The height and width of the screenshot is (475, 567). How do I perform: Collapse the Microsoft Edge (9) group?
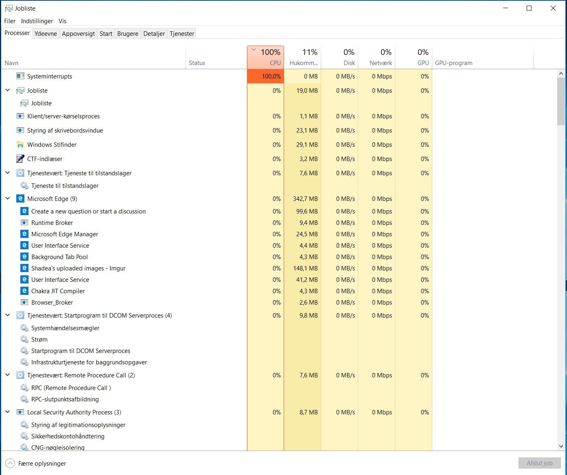click(x=7, y=198)
